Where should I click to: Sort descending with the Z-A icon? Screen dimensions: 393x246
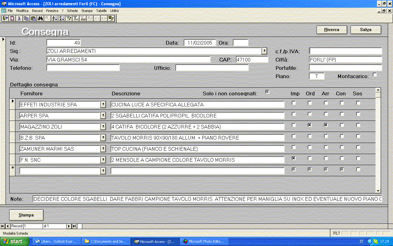pos(61,18)
